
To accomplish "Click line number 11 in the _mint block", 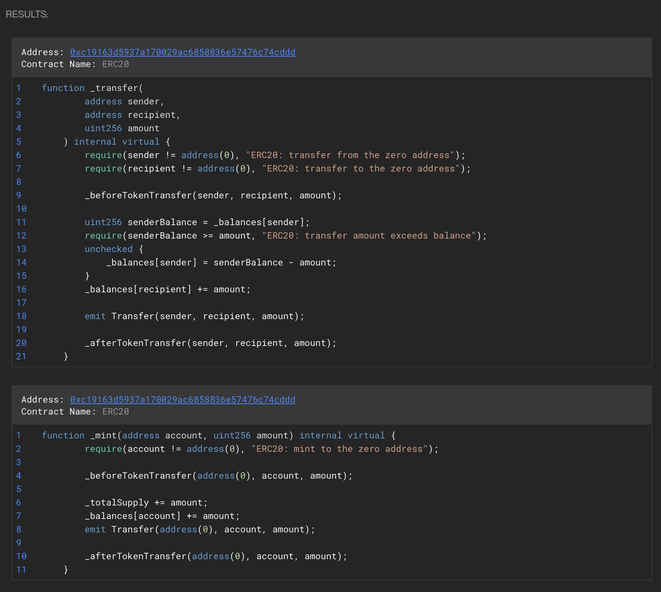I will [x=21, y=570].
